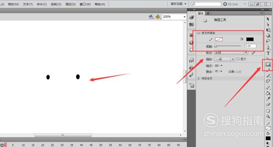Image resolution: width=273 pixels, height=147 pixels.
Task: Click the 笔触 stroke width slider handle
Action: tap(216, 46)
